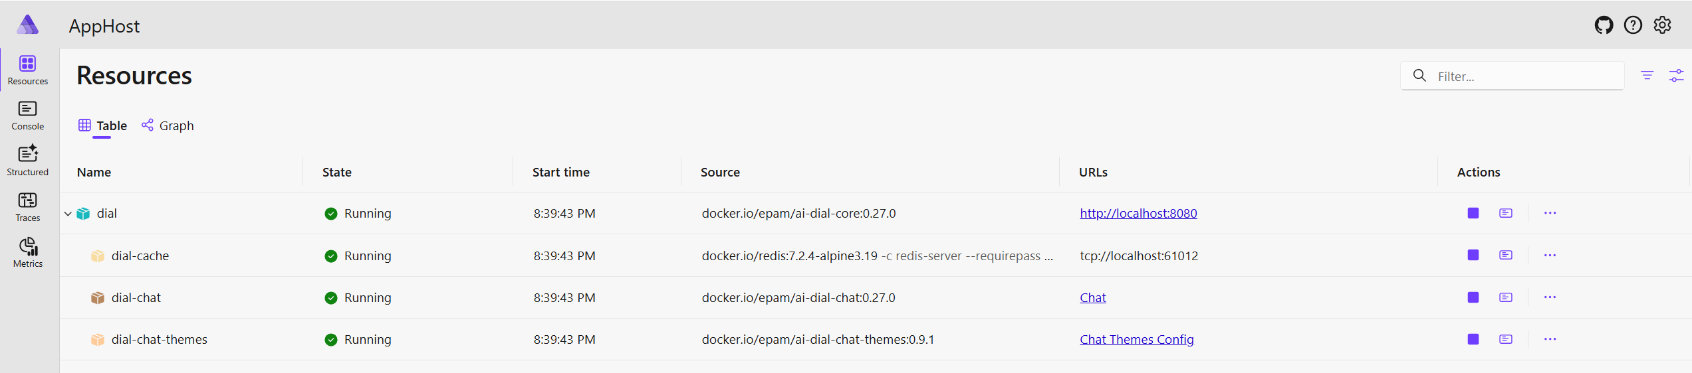Open the resource filters menu icon
Image resolution: width=1692 pixels, height=373 pixels.
(1647, 76)
